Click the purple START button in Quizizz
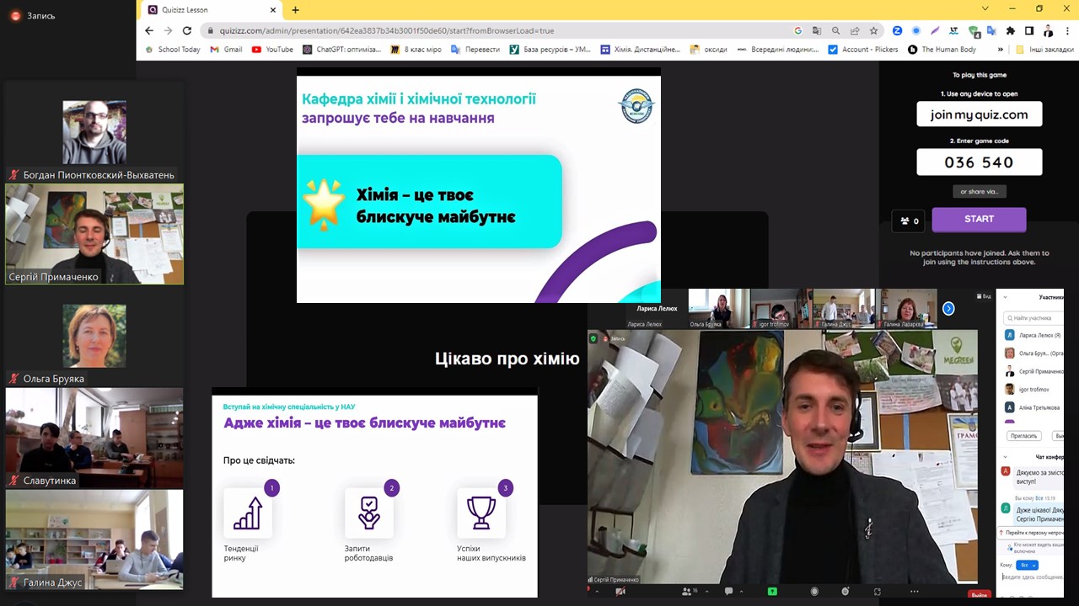Viewport: 1079px width, 606px height. point(979,219)
